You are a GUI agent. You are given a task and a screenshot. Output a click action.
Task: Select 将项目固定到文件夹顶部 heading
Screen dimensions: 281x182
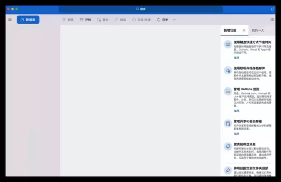pyautogui.click(x=251, y=168)
